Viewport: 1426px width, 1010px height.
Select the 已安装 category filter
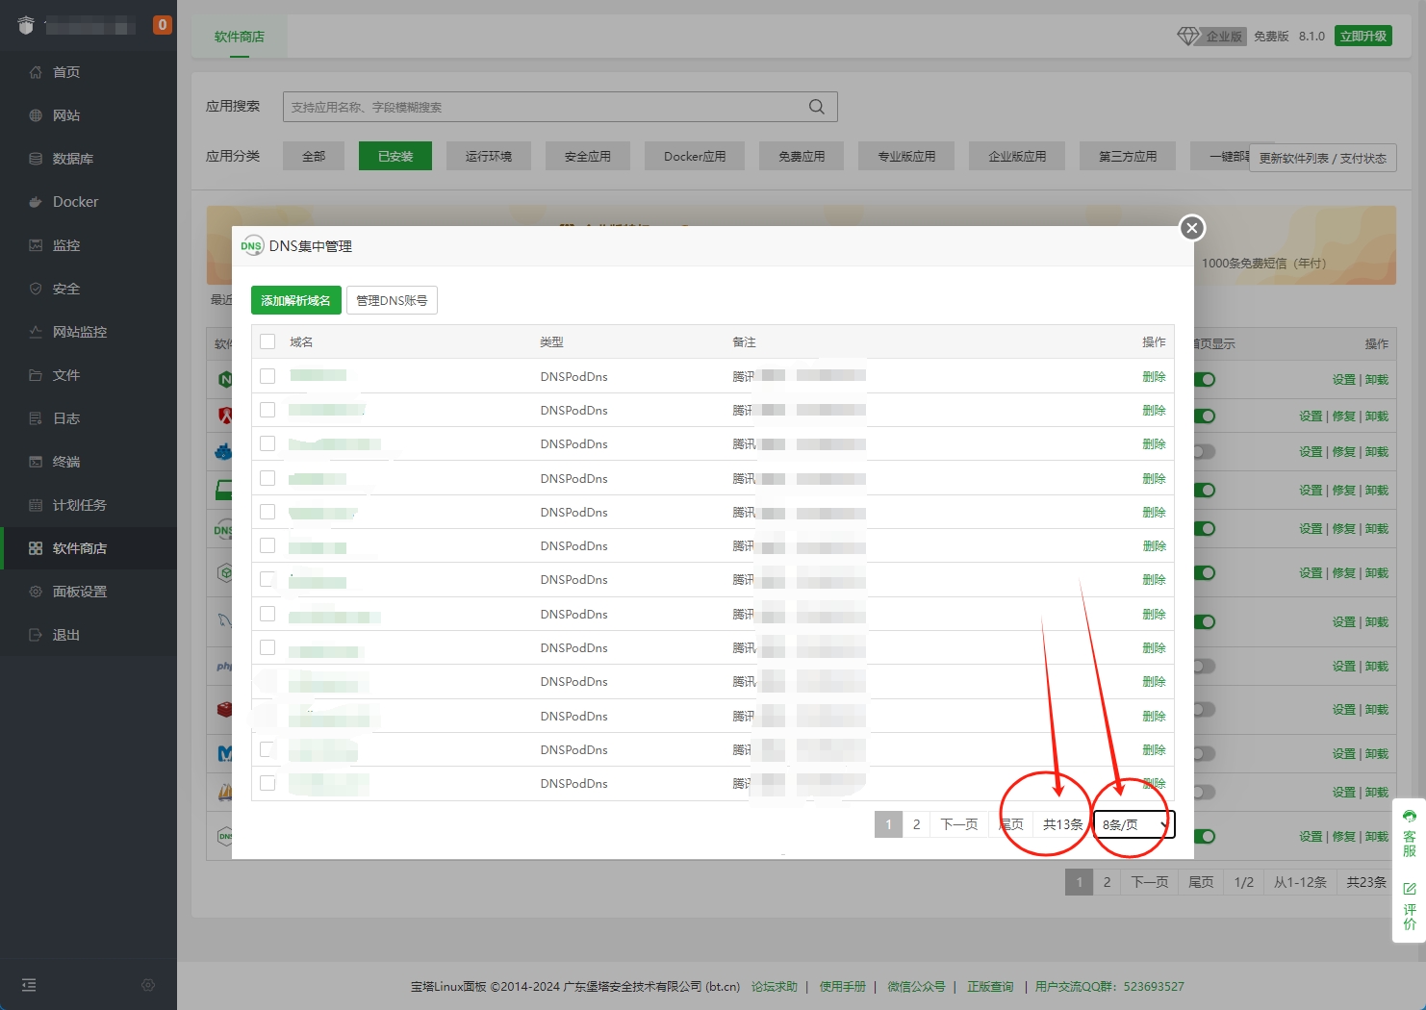[395, 156]
